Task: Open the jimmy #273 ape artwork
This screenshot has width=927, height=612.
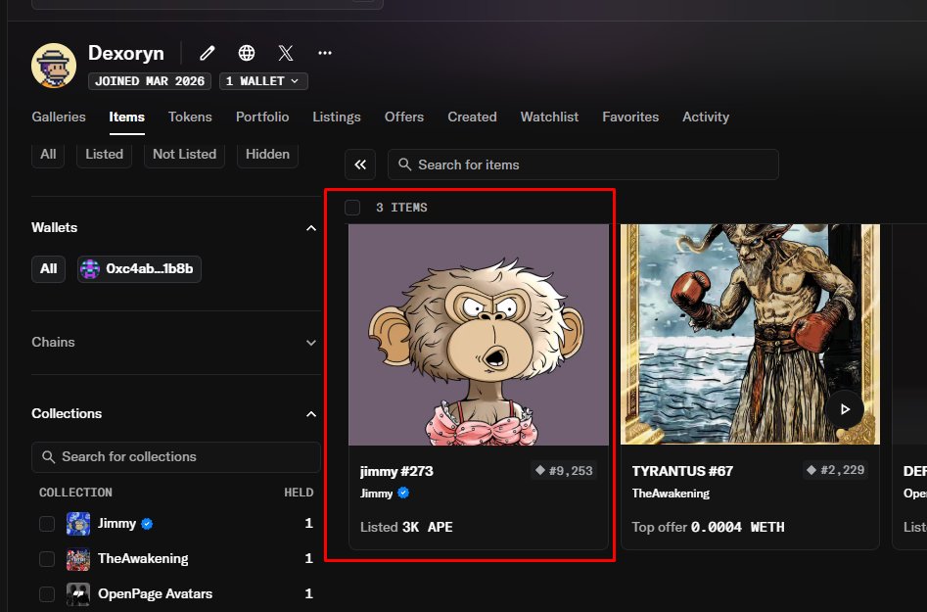Action: (x=479, y=335)
